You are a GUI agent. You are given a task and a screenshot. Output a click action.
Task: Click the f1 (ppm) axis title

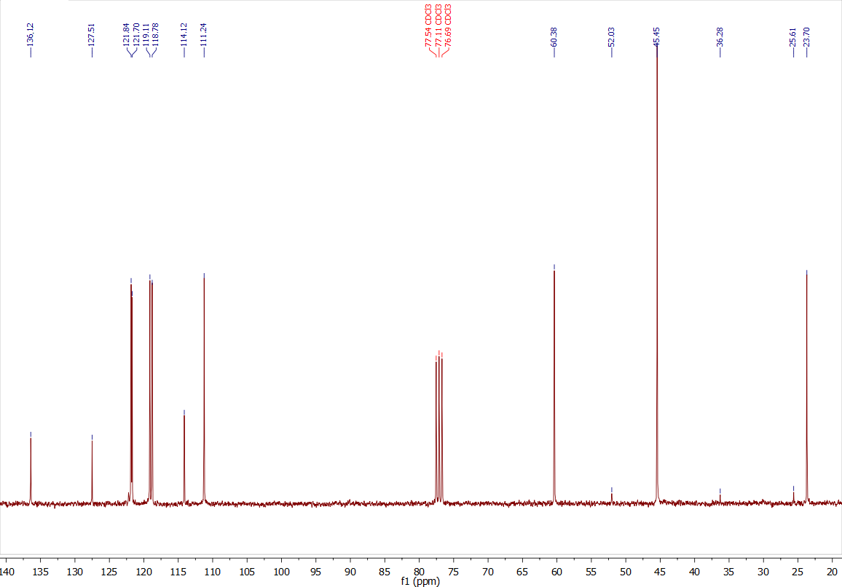419,582
